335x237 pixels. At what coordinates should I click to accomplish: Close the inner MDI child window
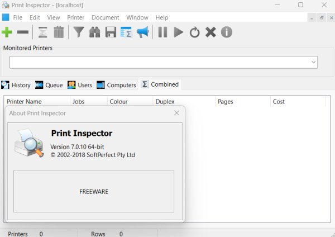(x=331, y=18)
